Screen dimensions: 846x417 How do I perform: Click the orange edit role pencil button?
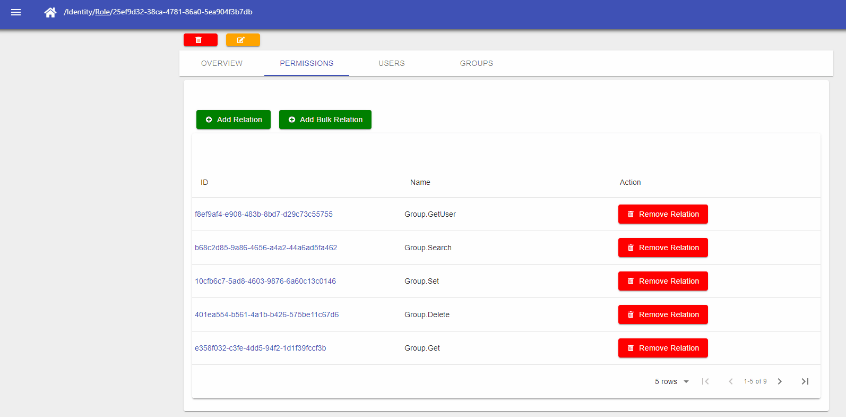click(243, 40)
